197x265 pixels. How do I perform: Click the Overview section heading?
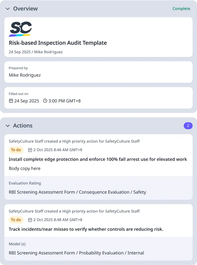[x=25, y=9]
